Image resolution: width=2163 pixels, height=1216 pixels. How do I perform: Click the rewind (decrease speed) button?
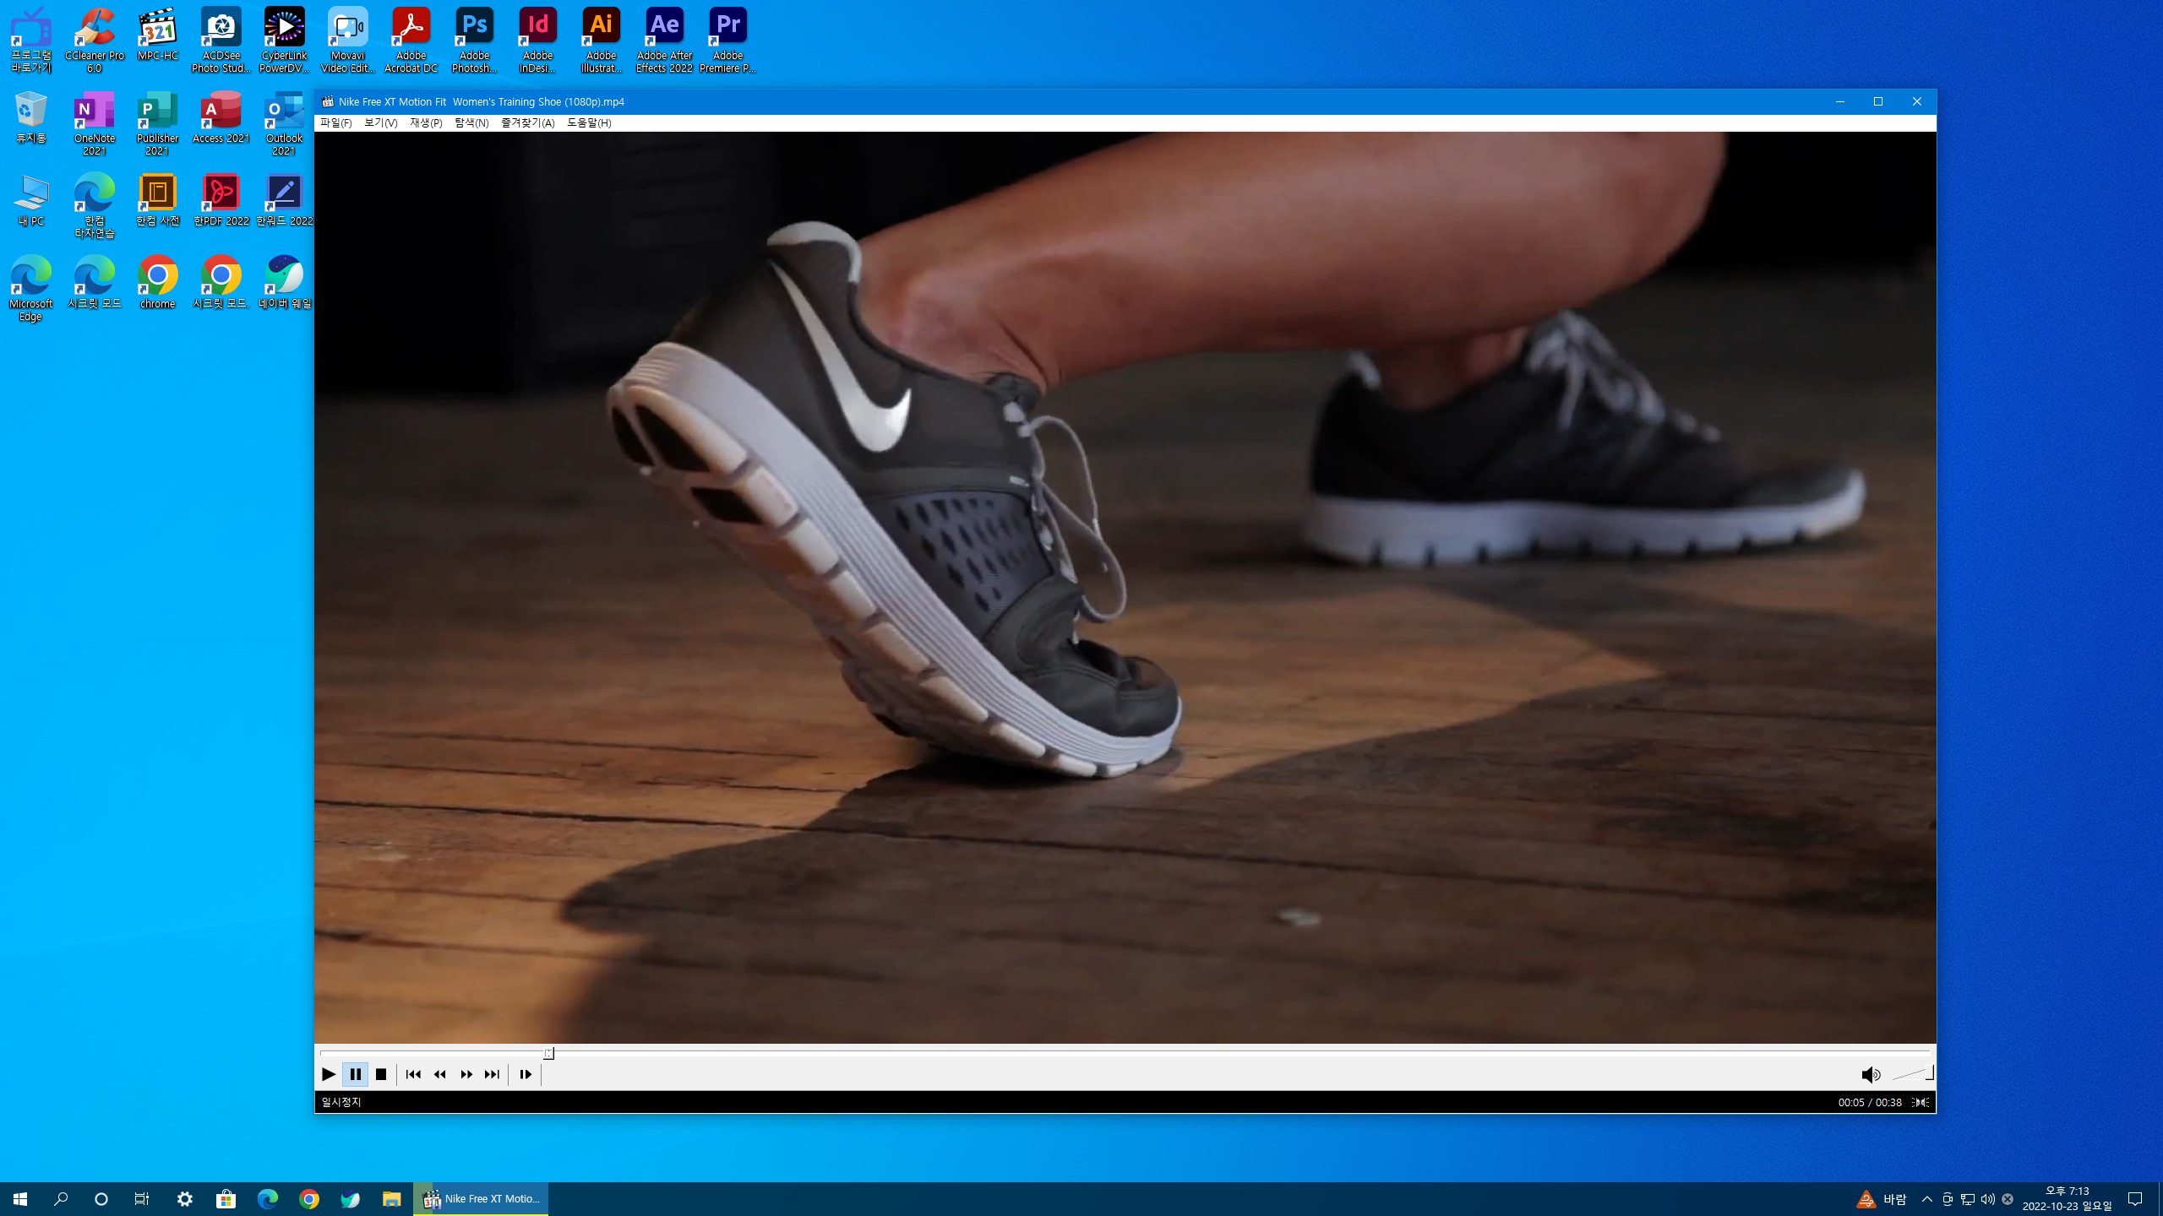439,1074
